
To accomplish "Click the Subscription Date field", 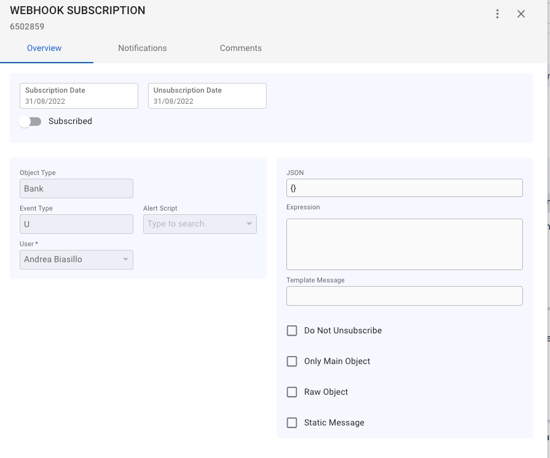I will [x=79, y=96].
